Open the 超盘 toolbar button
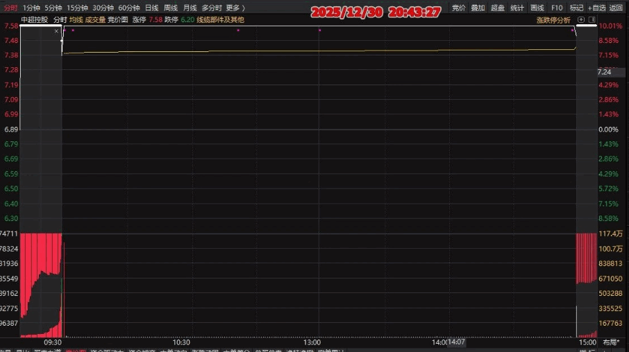 497,8
